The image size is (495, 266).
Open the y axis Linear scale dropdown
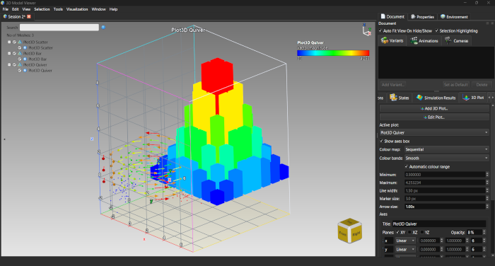point(405,249)
